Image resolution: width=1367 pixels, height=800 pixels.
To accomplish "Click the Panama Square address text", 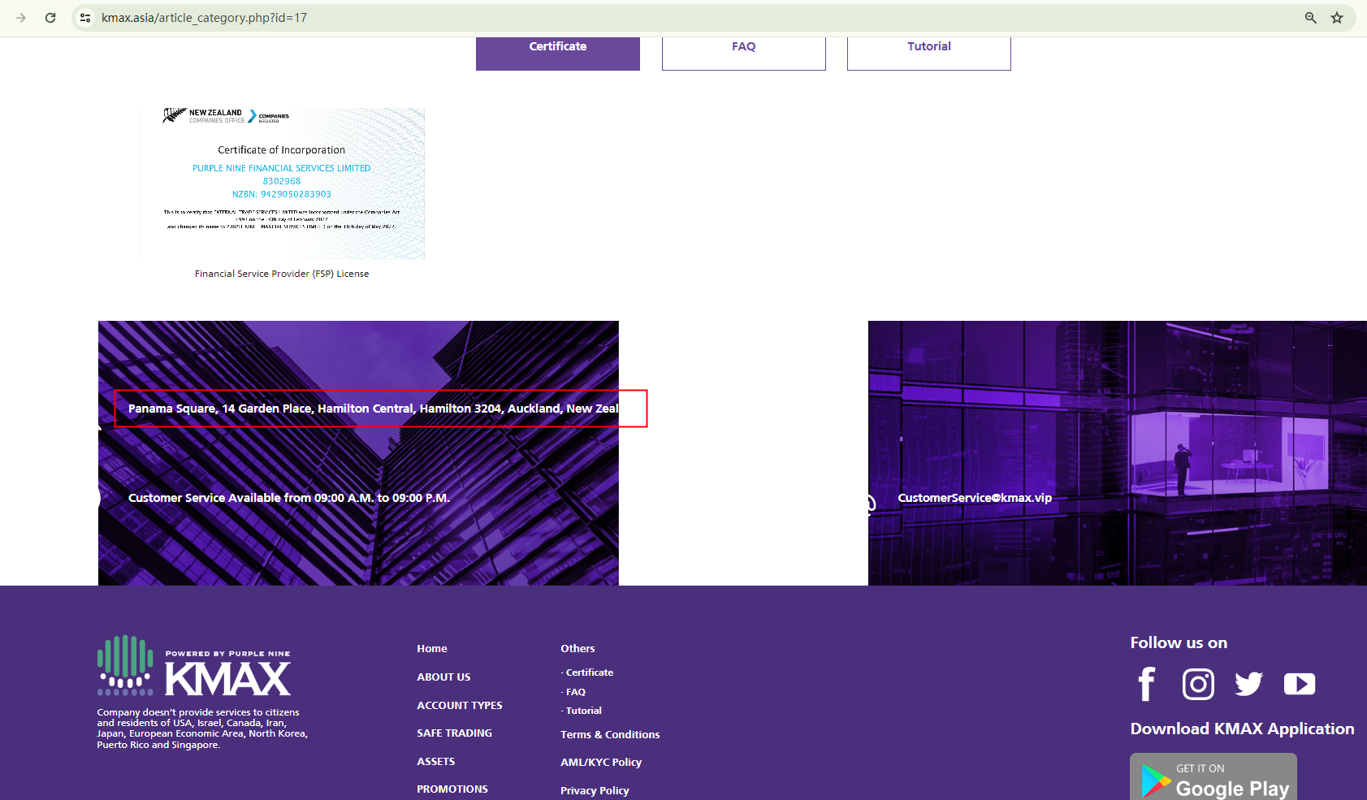I will (374, 409).
